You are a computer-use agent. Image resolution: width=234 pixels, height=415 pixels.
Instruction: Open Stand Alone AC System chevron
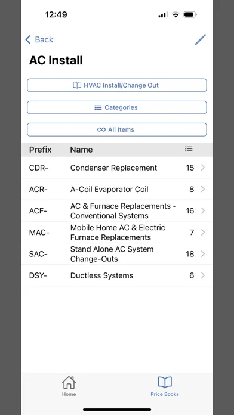tap(203, 254)
